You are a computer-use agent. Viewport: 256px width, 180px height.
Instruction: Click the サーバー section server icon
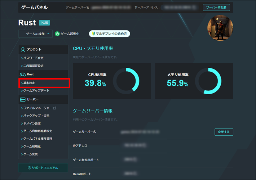point(23,99)
